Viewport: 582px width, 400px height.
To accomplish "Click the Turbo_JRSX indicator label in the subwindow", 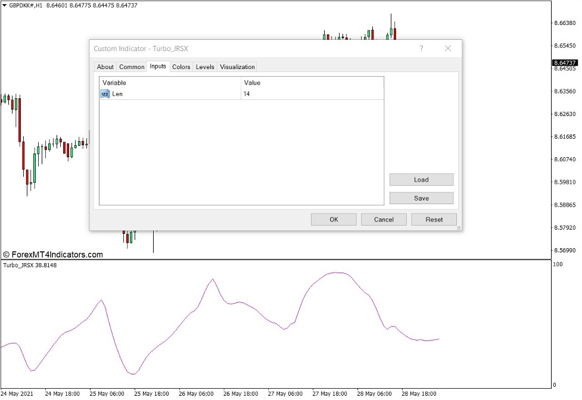I will click(x=30, y=265).
